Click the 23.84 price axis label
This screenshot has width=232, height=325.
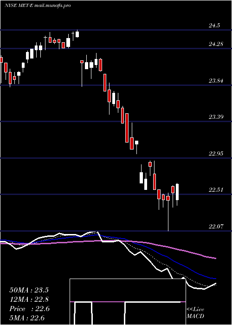(216, 81)
